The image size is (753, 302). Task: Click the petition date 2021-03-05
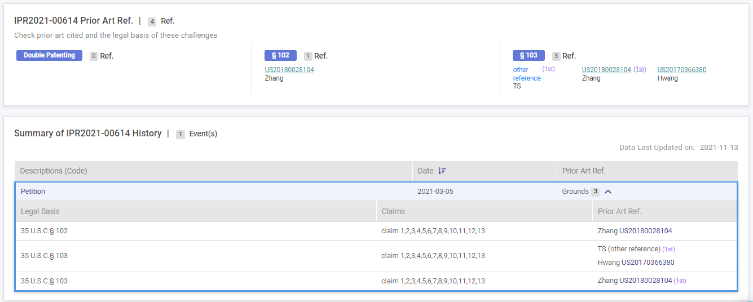[435, 192]
